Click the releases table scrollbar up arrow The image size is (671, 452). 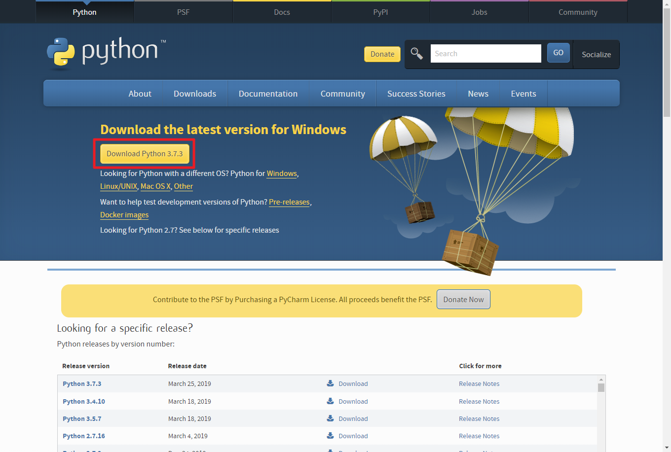click(x=601, y=379)
